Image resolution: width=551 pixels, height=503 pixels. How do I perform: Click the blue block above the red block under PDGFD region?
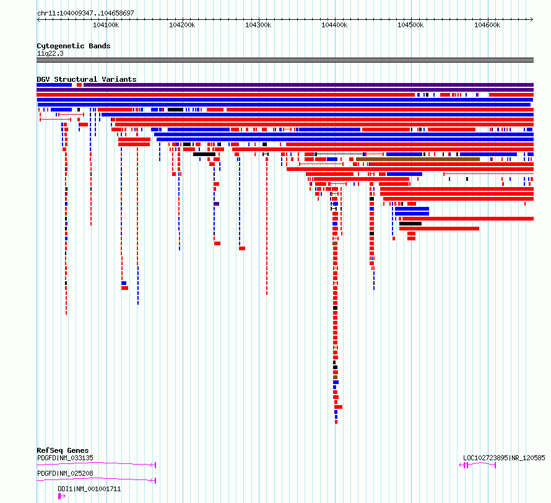click(x=124, y=283)
